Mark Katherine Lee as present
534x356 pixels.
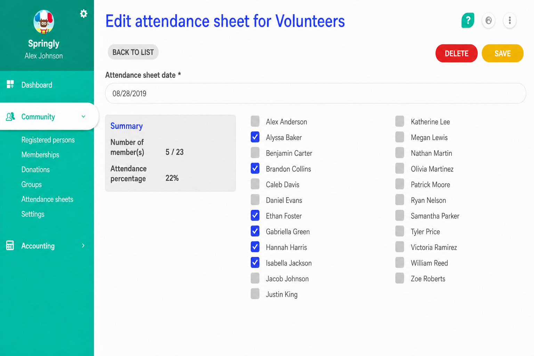click(400, 121)
